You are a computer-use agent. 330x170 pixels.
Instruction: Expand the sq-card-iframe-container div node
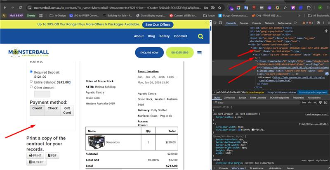pos(254,54)
